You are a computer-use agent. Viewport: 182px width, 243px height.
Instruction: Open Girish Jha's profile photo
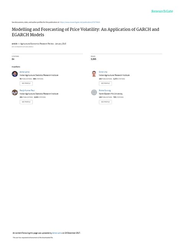pos(94,74)
